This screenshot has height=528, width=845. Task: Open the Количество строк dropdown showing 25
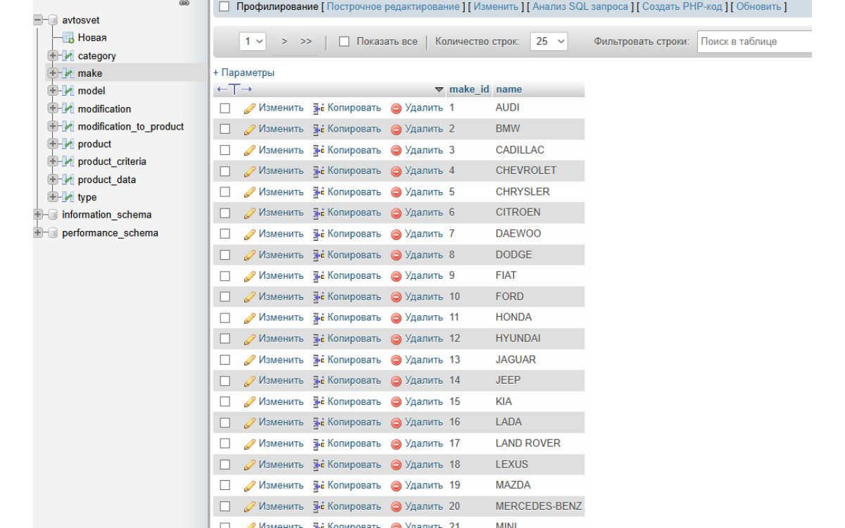(549, 42)
